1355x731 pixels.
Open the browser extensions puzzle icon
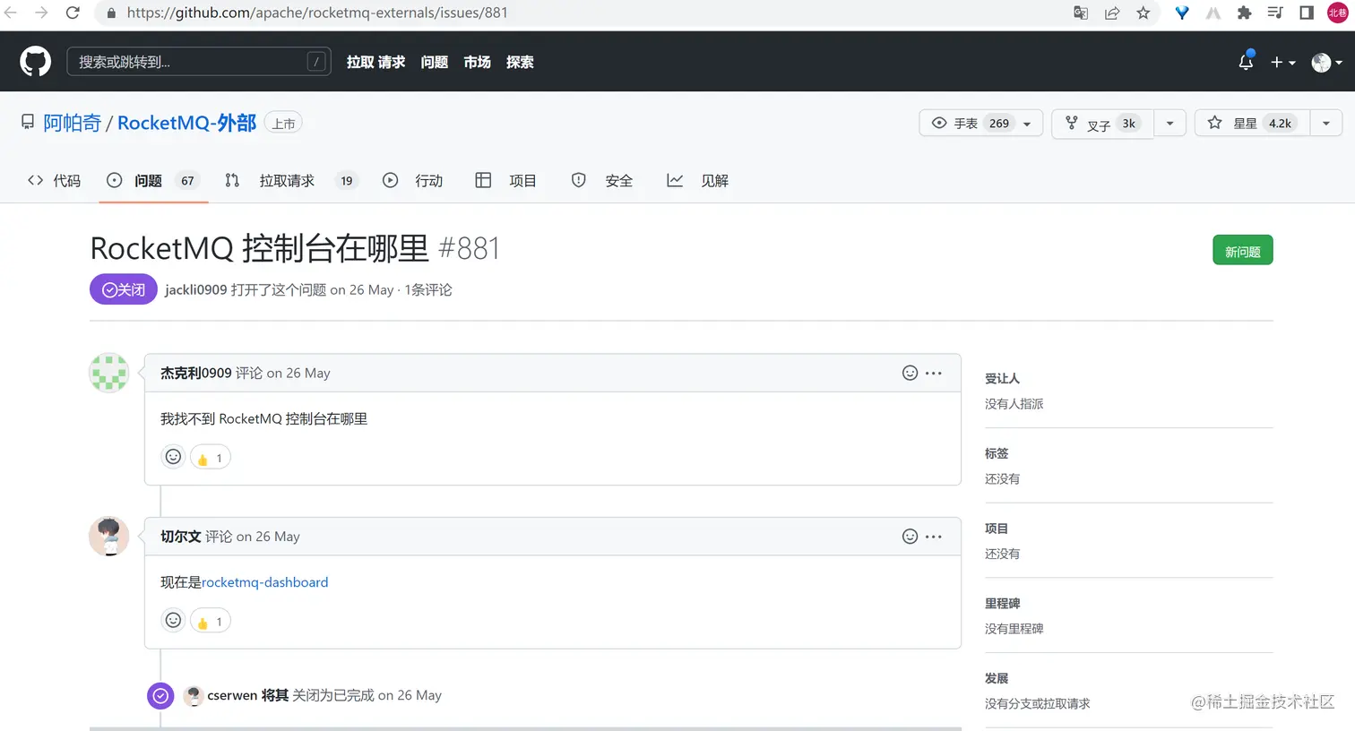pyautogui.click(x=1244, y=13)
